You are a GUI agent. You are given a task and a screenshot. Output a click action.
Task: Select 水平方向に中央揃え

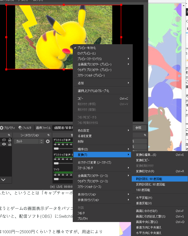pos(160,233)
